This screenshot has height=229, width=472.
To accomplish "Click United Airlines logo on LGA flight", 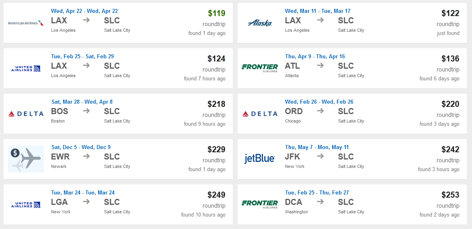I will pos(26,204).
